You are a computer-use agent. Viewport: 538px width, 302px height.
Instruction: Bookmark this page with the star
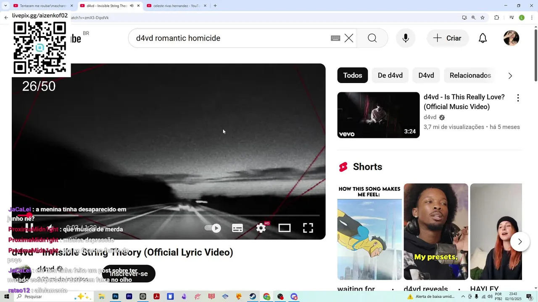[483, 18]
